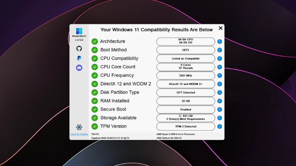
Task: Click the 'Listed as Compatible' result box
Action: point(186,59)
